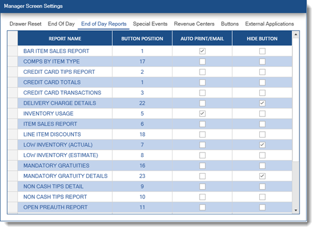Open the Special Events tab

[150, 24]
